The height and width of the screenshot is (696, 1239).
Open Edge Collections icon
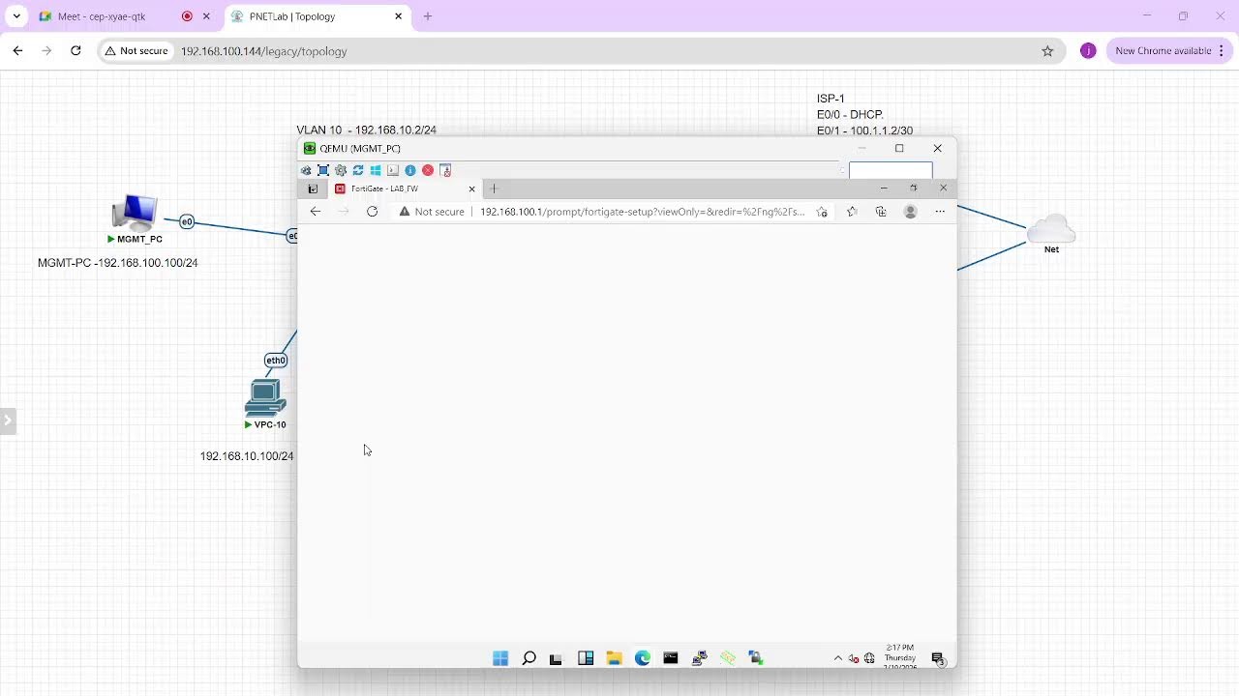pos(881,212)
